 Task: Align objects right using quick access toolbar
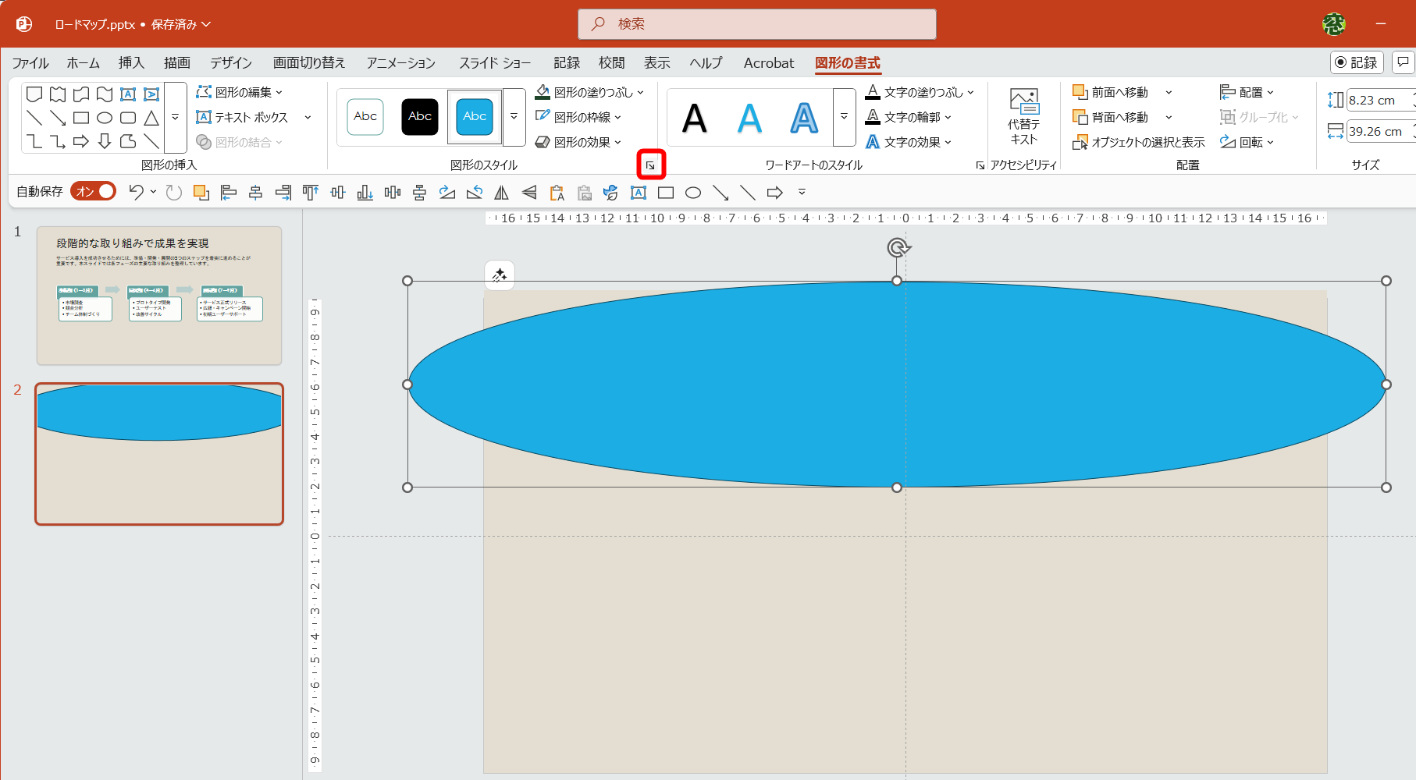point(283,193)
